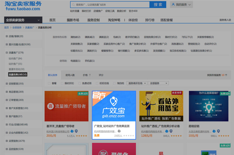This screenshot has height=155, width=234.
Task: Sort by 价格
Action: (87, 75)
